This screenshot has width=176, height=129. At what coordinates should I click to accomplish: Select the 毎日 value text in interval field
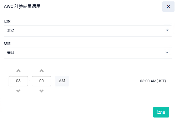point(10,52)
